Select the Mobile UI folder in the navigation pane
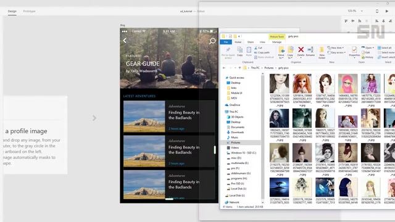This screenshot has width=395, height=222. tap(235, 93)
